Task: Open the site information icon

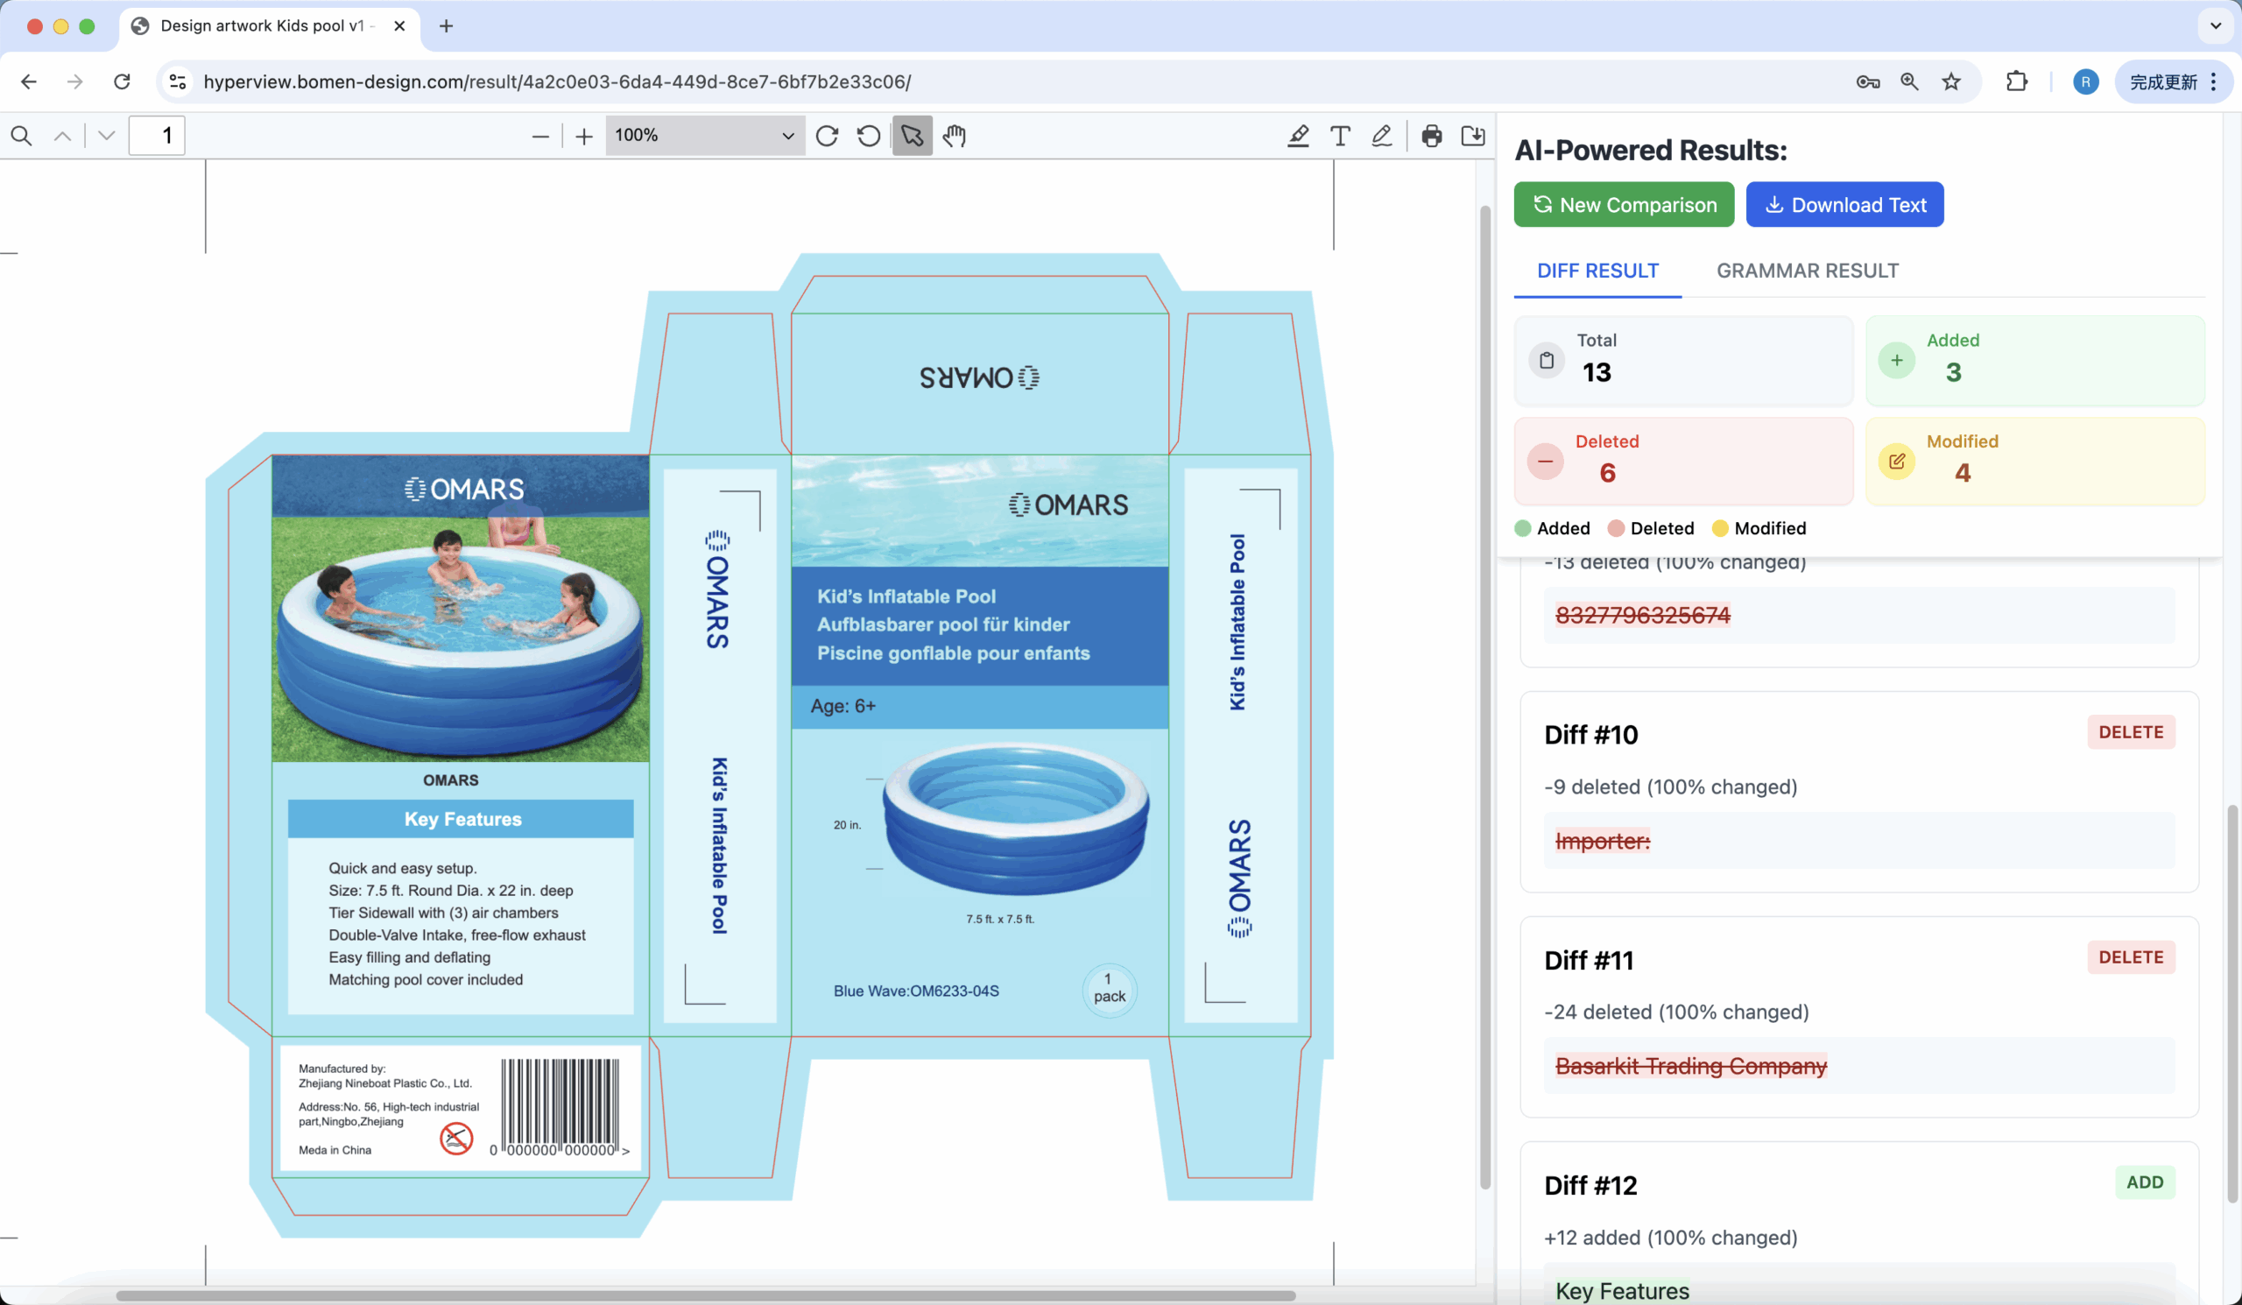Action: click(x=178, y=81)
